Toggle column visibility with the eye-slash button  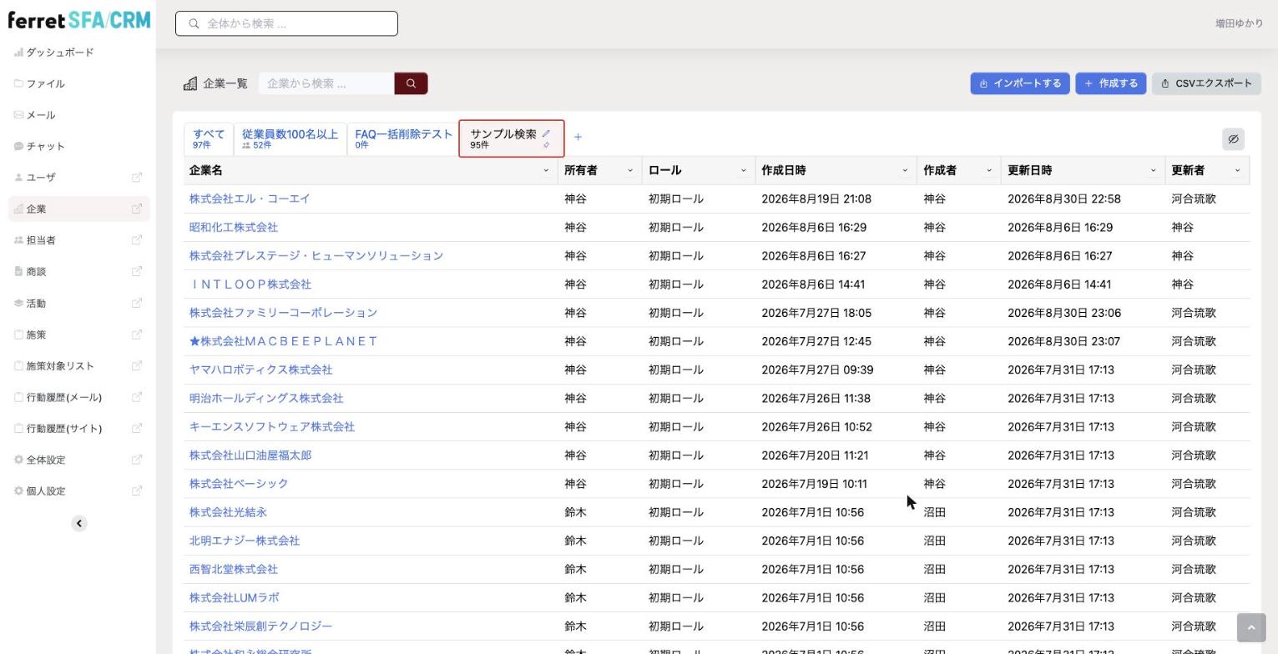[1233, 139]
